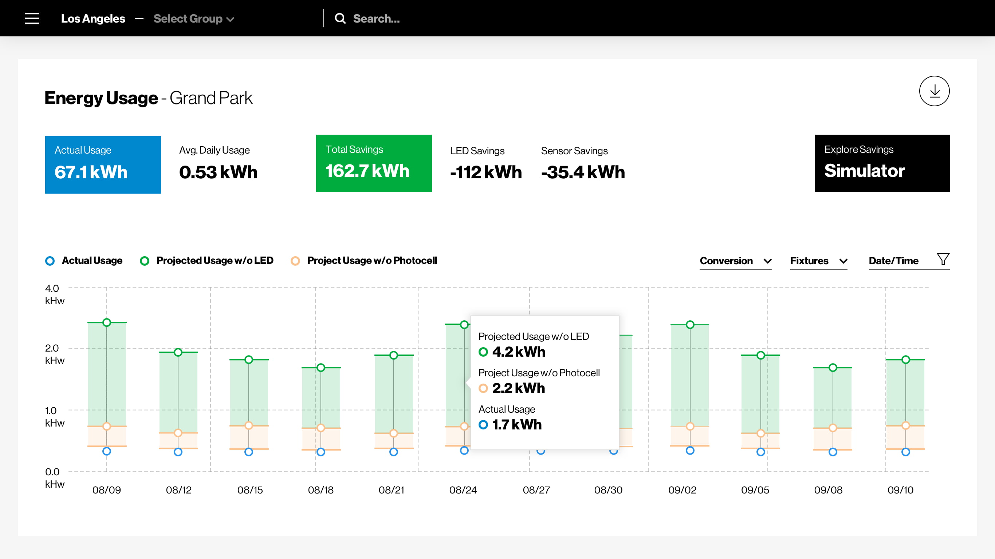Select the Actual Usage 67.1 kWh tile

[x=103, y=164]
